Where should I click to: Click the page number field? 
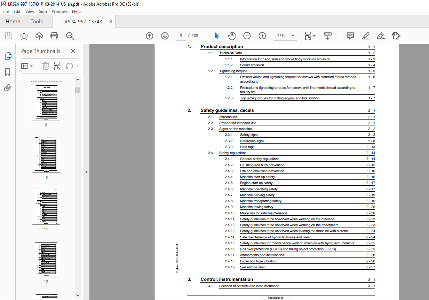click(181, 36)
